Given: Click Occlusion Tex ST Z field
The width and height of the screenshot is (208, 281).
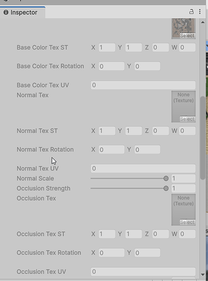Looking at the screenshot, I should pos(160,234).
